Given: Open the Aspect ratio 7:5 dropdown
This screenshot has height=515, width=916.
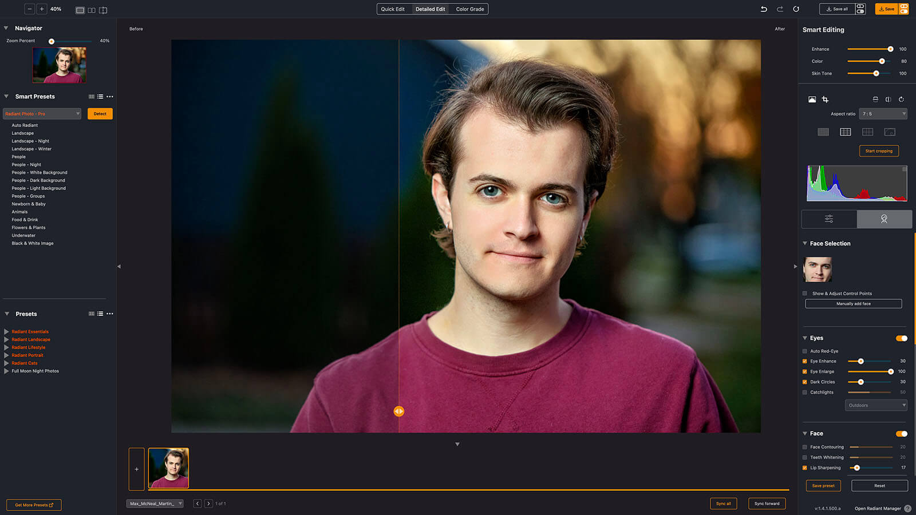Looking at the screenshot, I should point(884,114).
